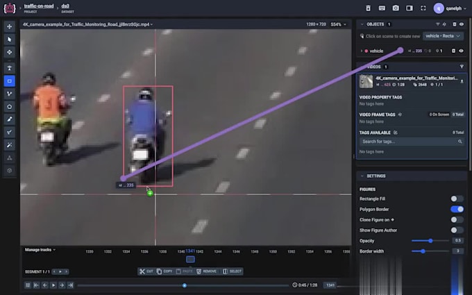Adjust the Opacity slider
The image size is (472, 295).
pyautogui.click(x=430, y=240)
